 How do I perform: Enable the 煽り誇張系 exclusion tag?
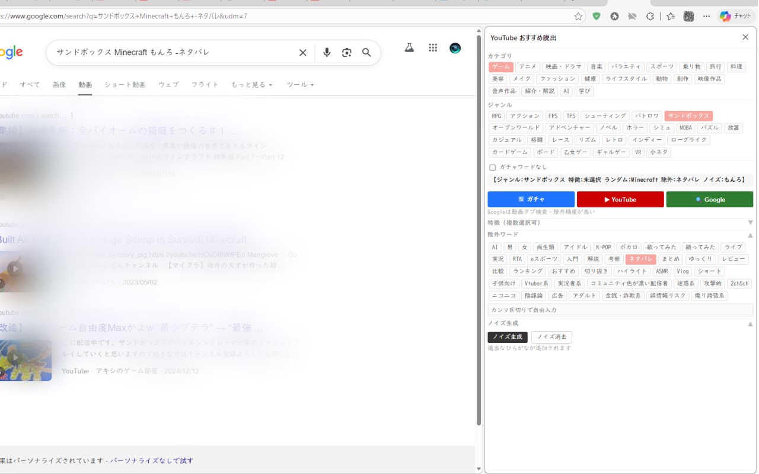click(x=709, y=296)
